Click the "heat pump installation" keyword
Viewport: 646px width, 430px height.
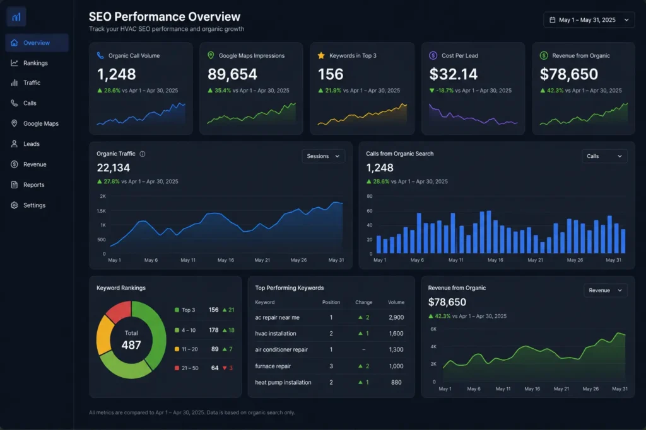coord(283,382)
